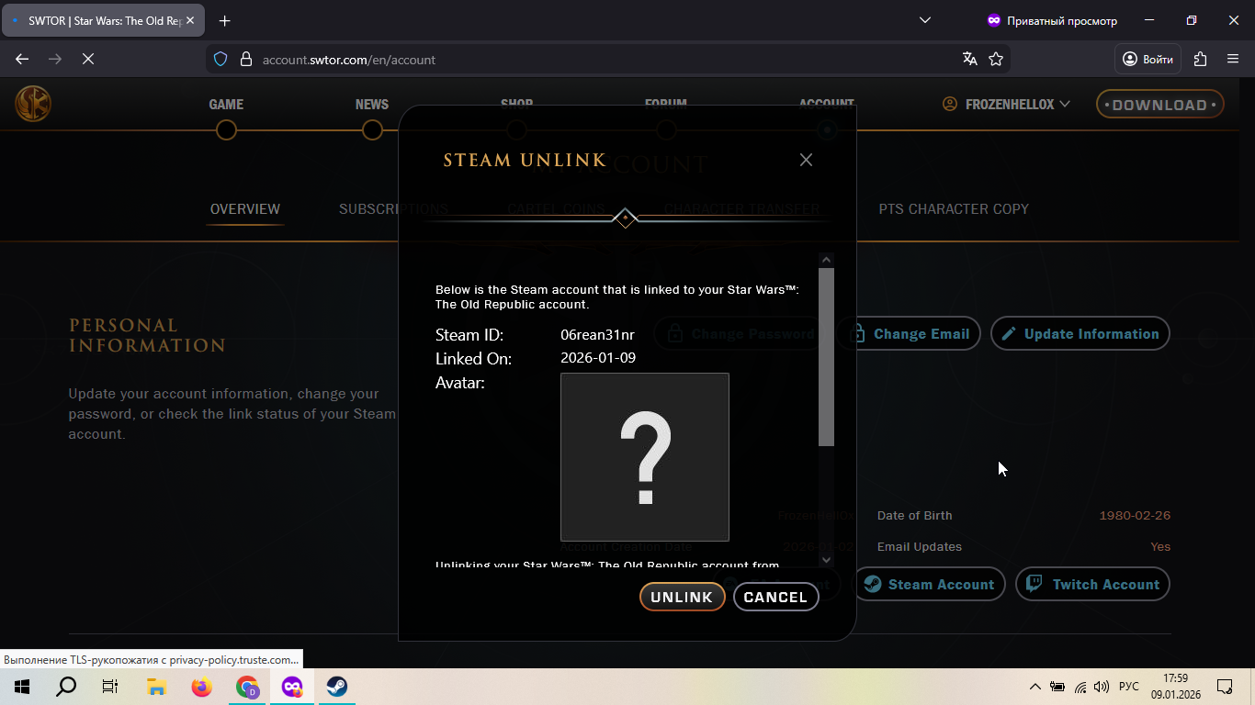Viewport: 1255px width, 705px height.
Task: Click the dialog vertical scrollbar thumb
Action: click(826, 357)
